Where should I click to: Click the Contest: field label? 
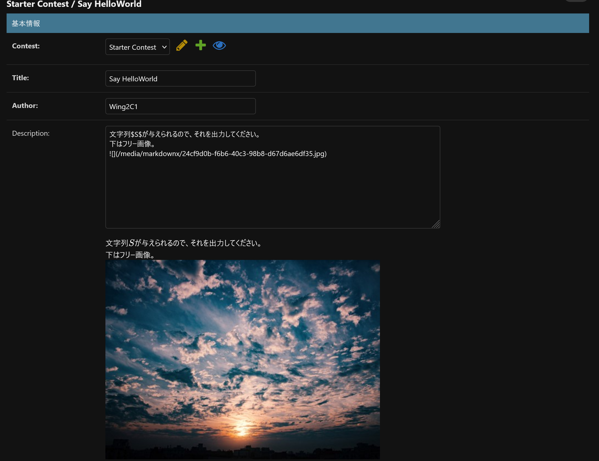coord(26,46)
